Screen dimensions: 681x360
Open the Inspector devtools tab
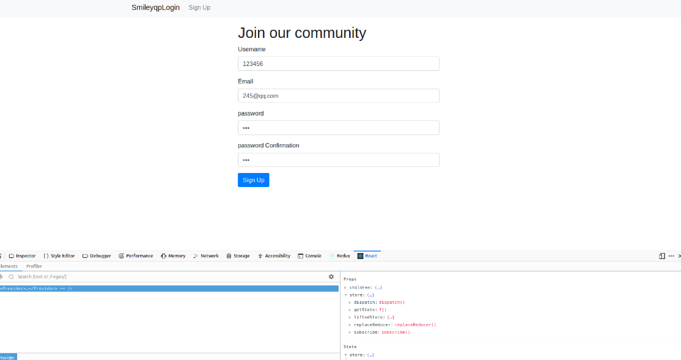22,255
